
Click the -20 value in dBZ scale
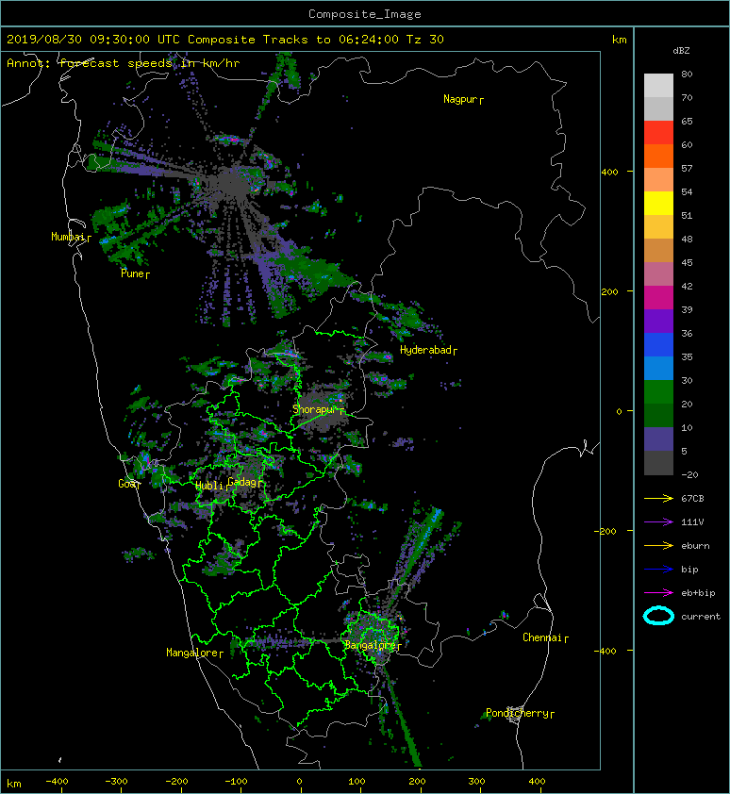point(689,475)
